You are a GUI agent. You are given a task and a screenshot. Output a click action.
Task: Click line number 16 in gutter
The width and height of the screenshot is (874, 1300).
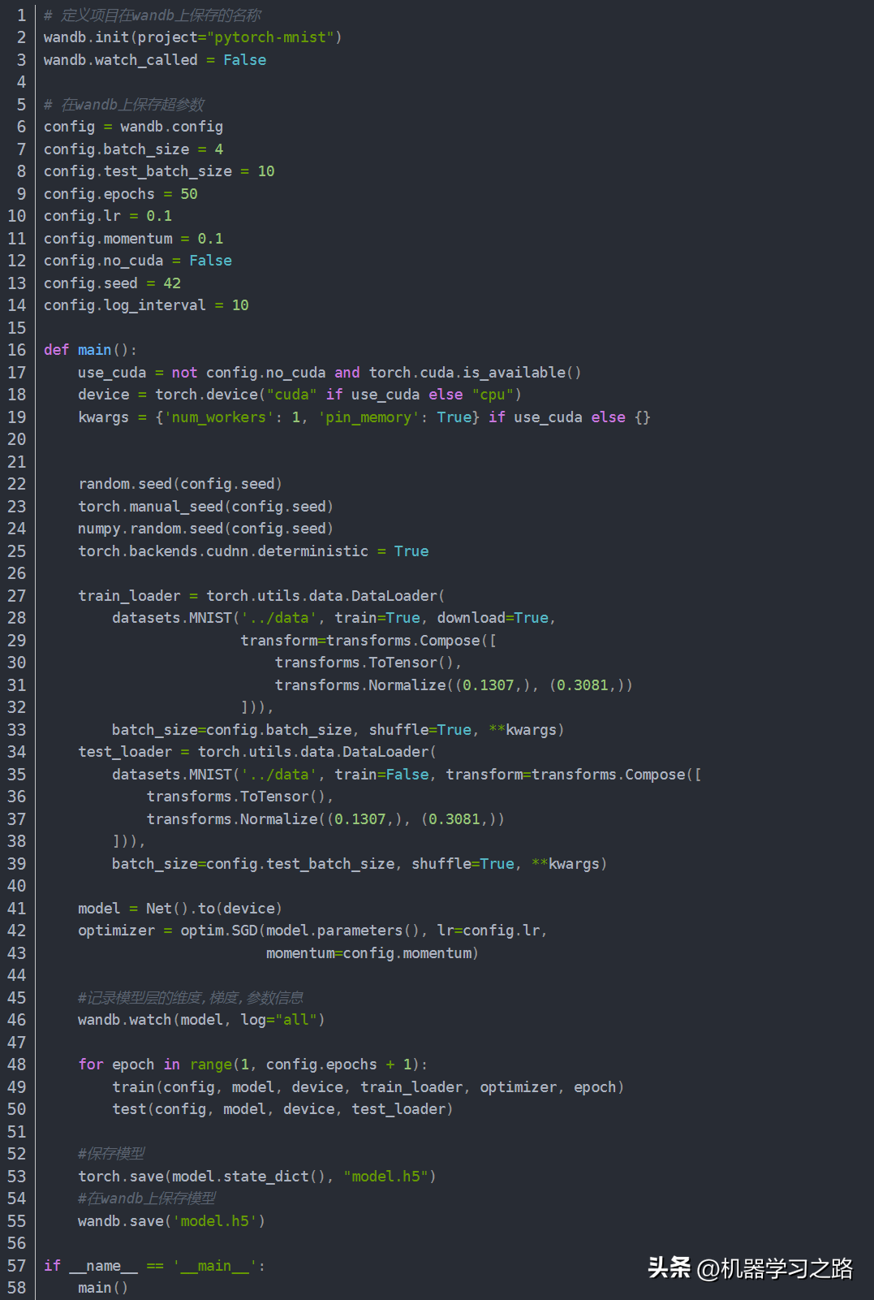tap(17, 350)
